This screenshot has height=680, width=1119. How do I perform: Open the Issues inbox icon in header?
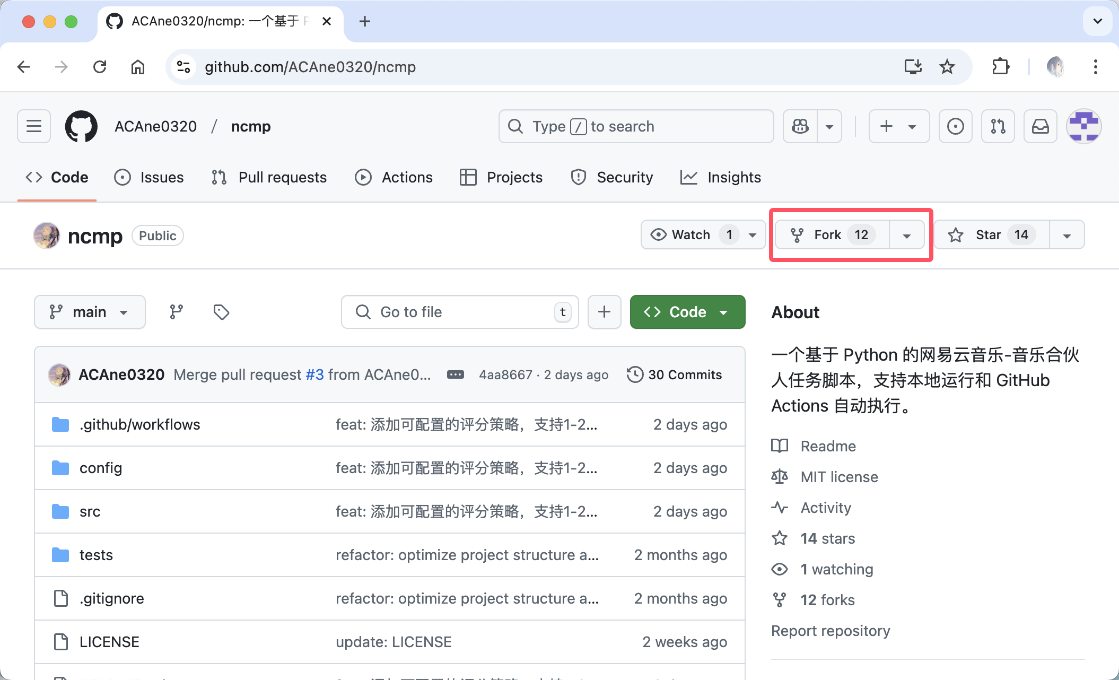click(x=955, y=126)
